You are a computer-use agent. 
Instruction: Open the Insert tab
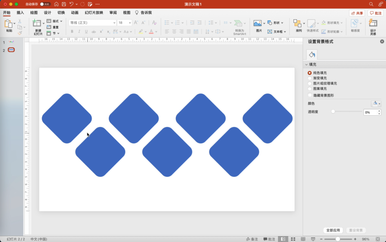click(20, 13)
